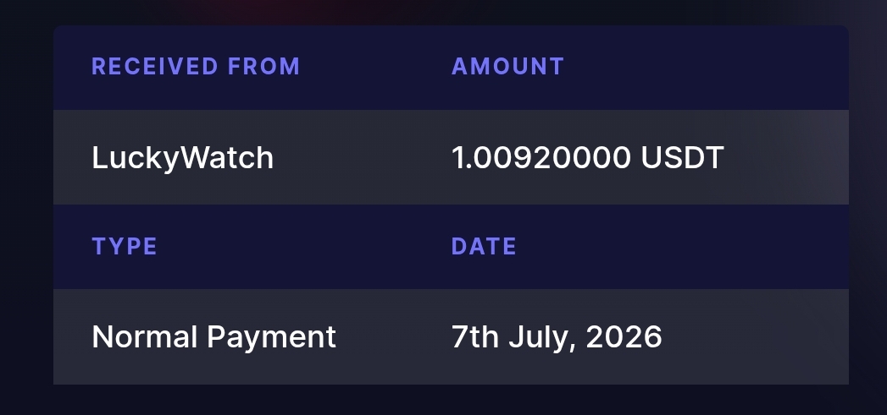Click the TYPE header label
887x415 pixels.
125,247
